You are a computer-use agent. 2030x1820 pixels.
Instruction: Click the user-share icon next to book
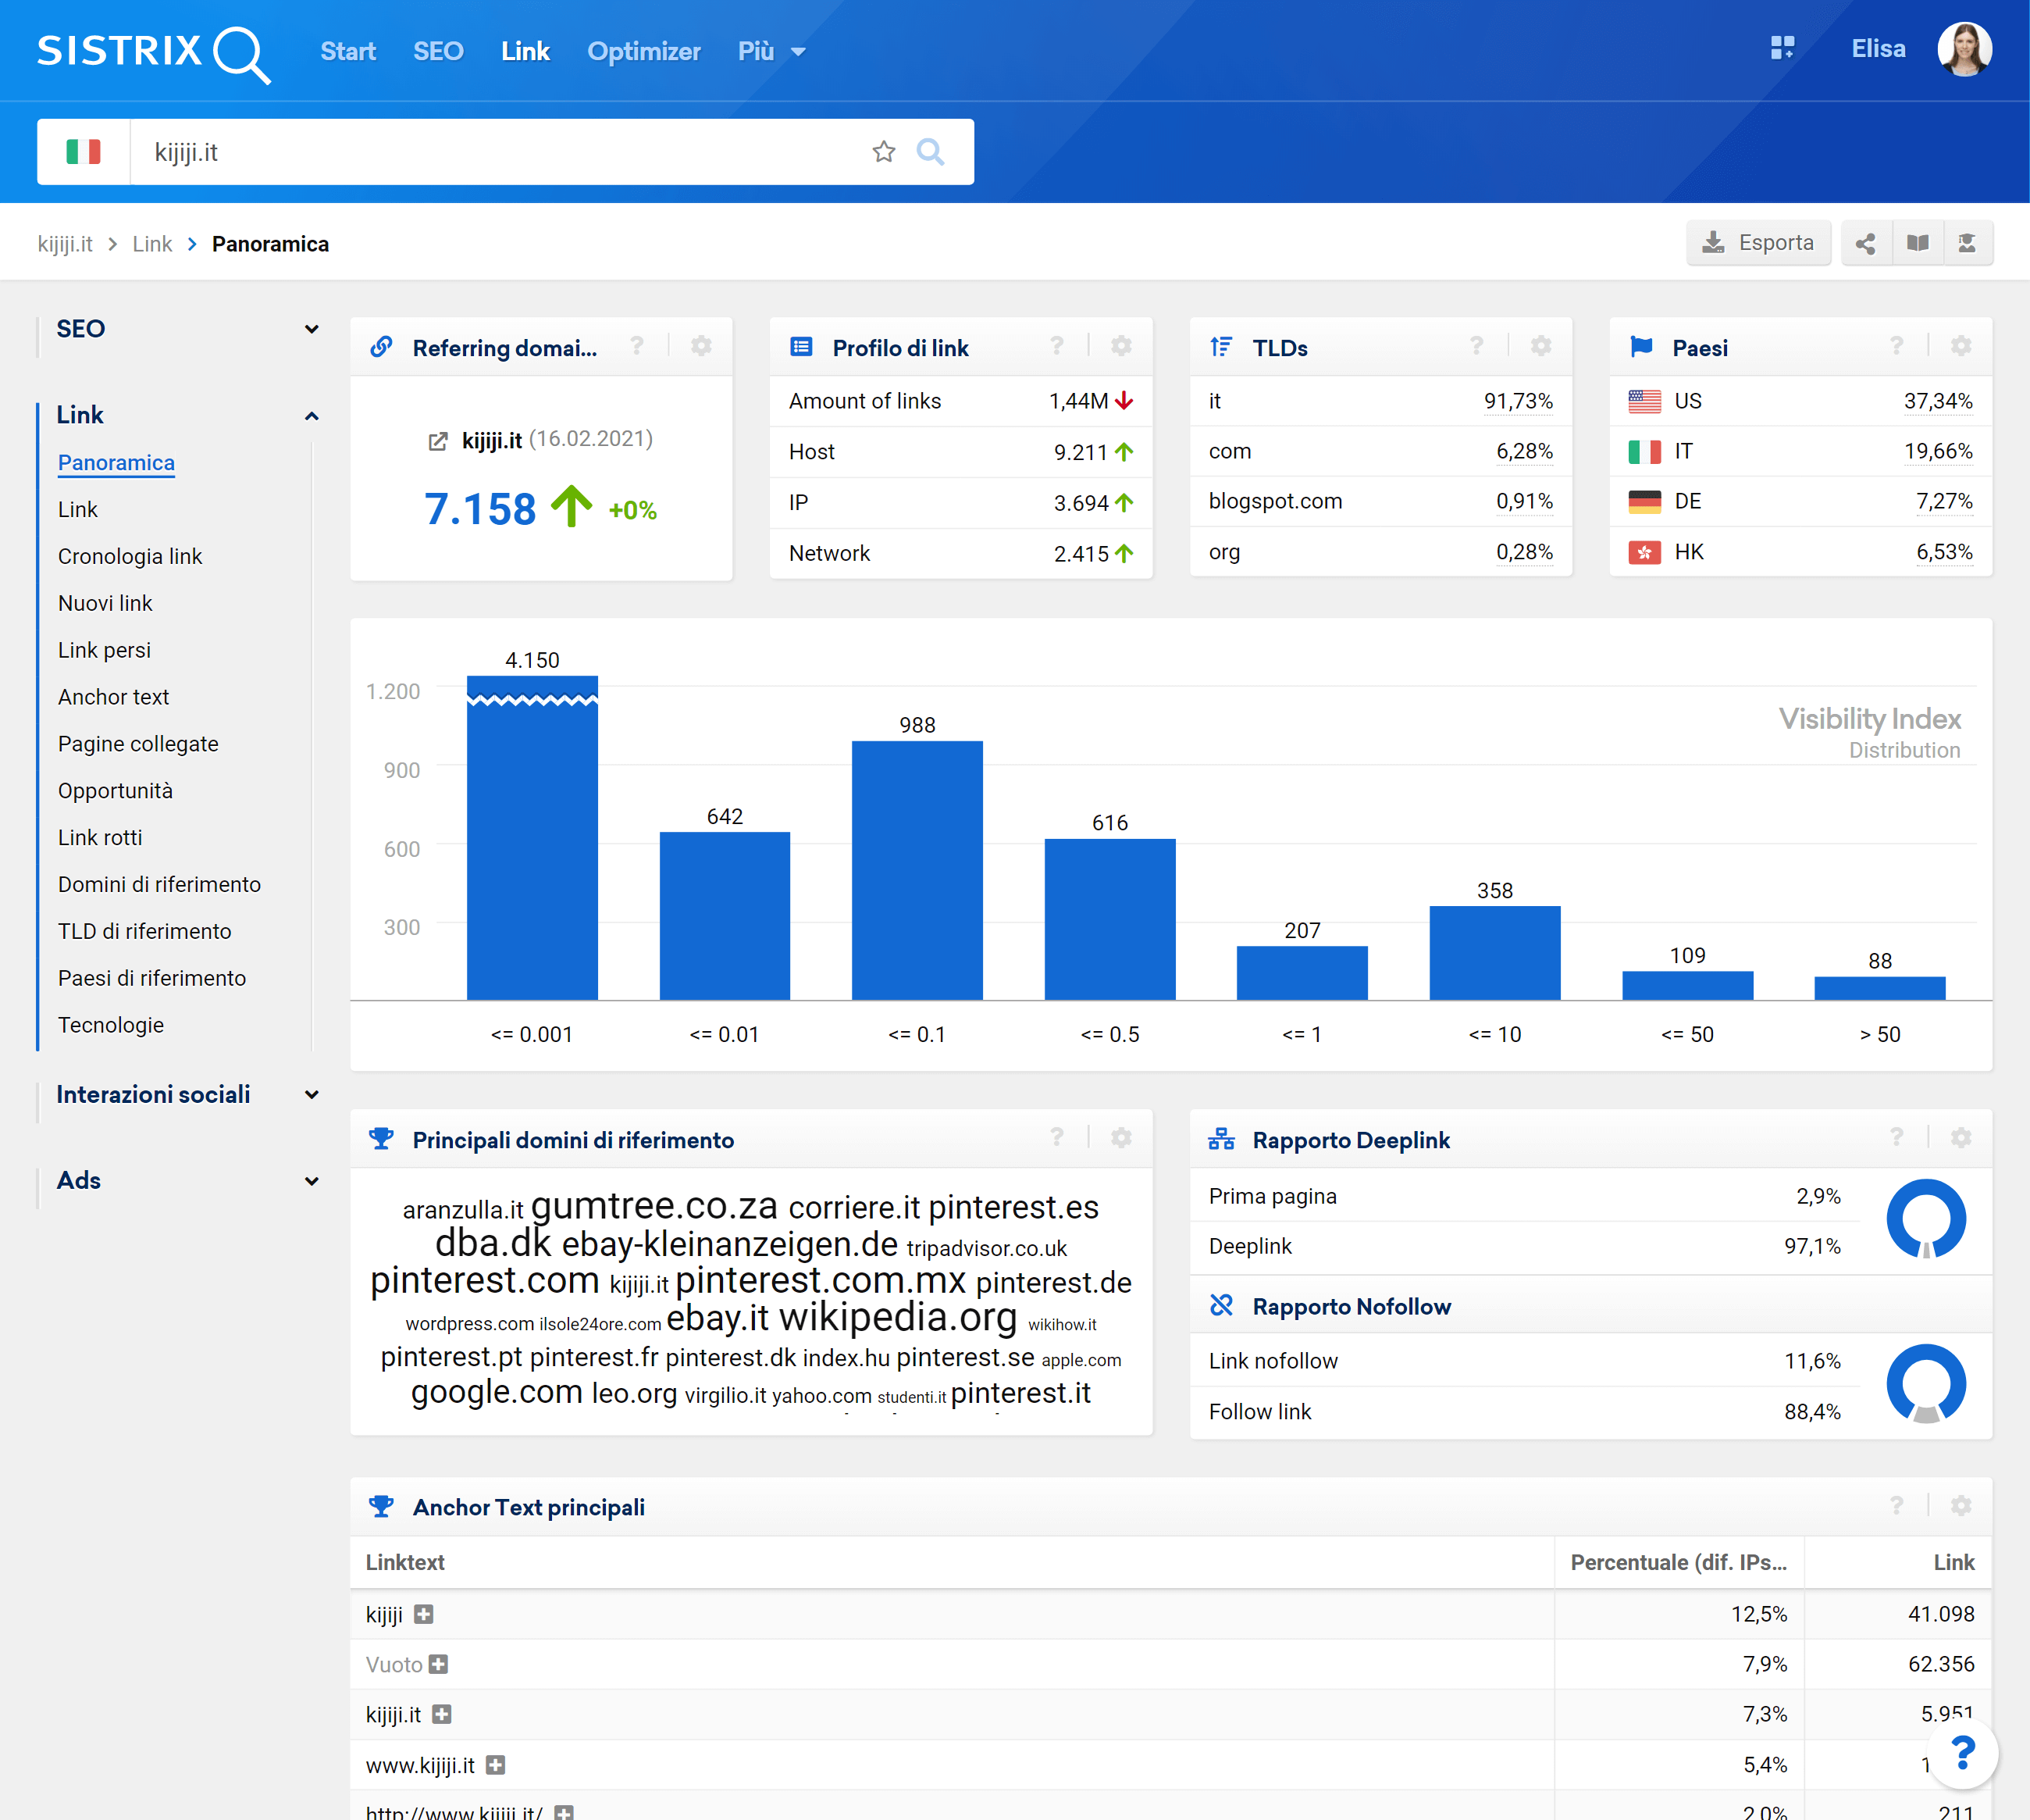coord(1967,243)
